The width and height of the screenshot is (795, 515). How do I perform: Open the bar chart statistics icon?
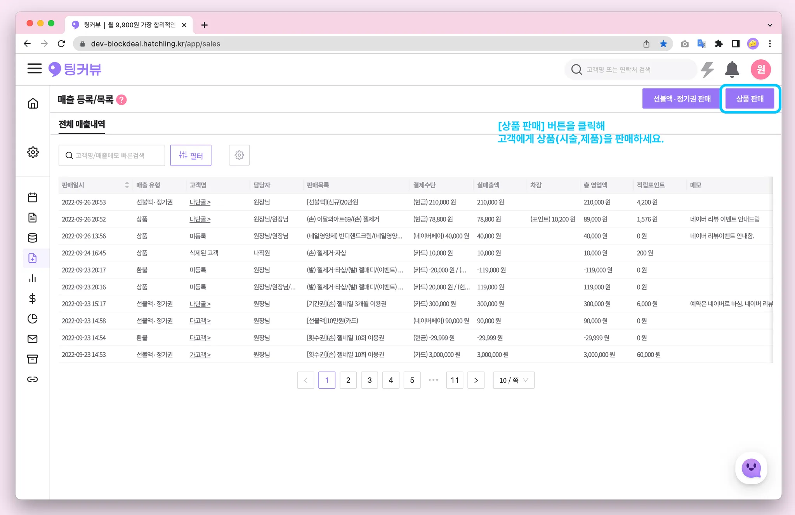point(33,278)
